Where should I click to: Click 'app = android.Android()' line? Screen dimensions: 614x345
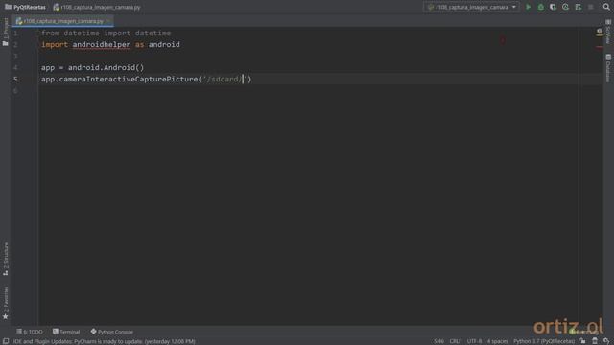coord(92,68)
